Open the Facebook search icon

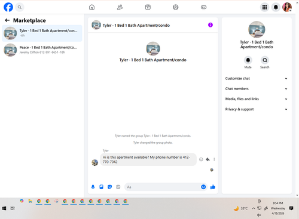(x=20, y=7)
